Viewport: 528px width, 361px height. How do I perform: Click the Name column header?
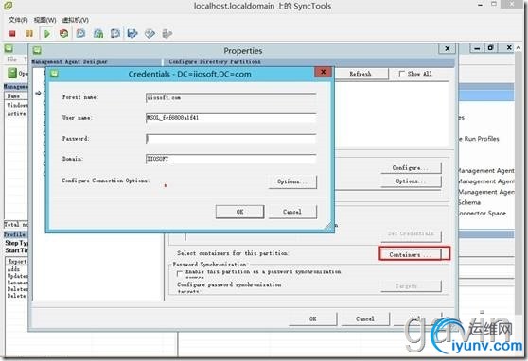16,96
